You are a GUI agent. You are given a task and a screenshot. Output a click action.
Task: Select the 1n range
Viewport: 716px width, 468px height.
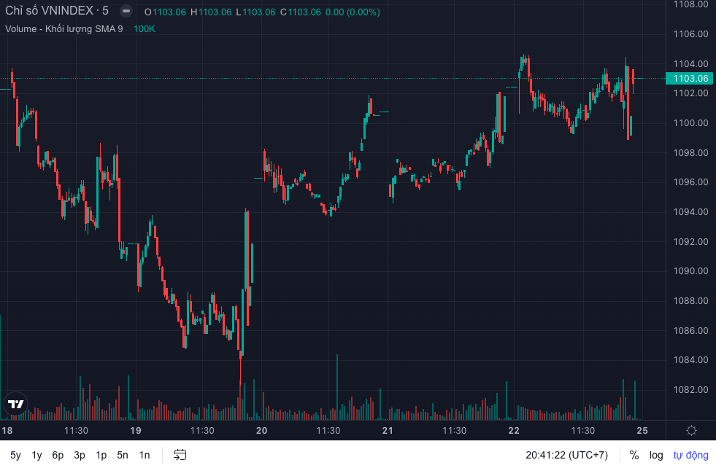(145, 455)
